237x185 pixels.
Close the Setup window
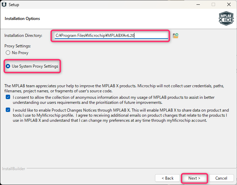(x=229, y=4)
